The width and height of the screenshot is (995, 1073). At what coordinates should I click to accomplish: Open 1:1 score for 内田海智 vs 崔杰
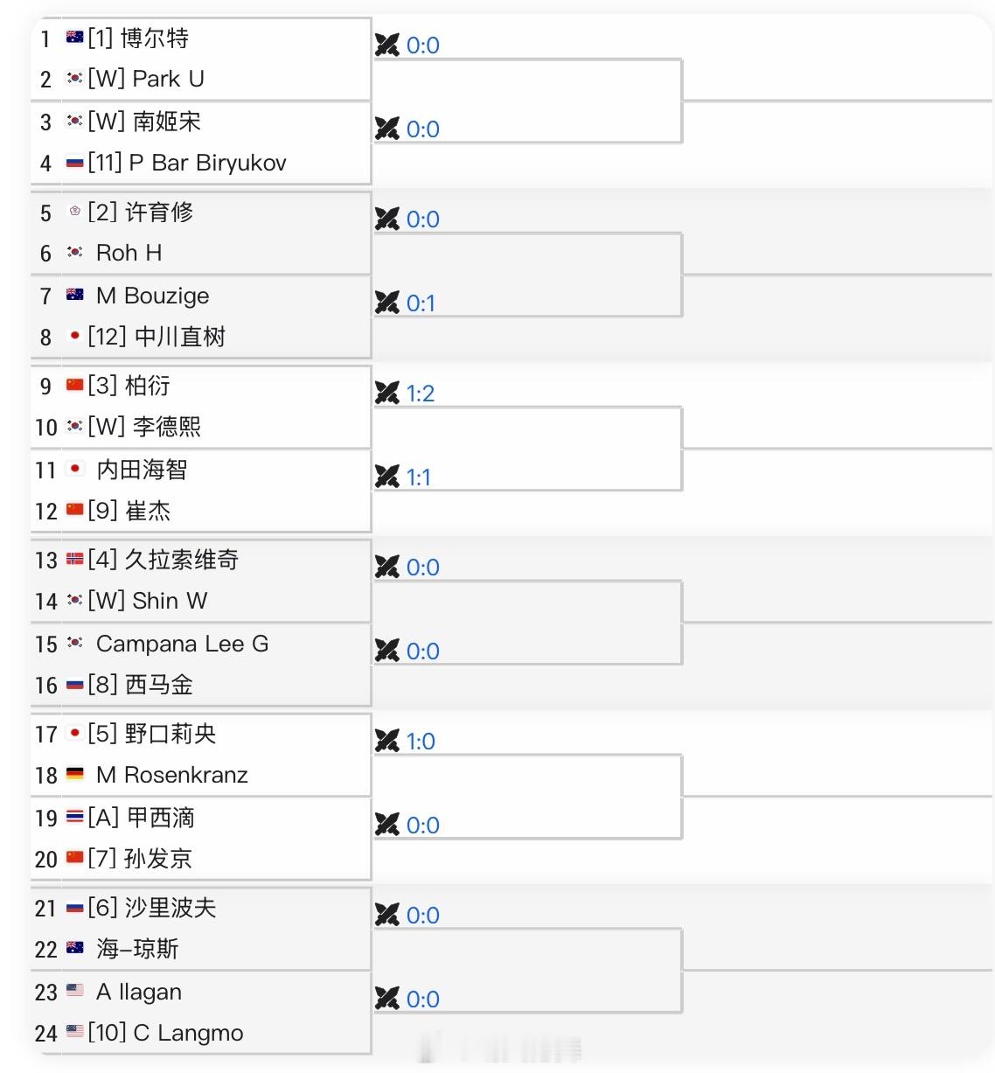pos(419,477)
